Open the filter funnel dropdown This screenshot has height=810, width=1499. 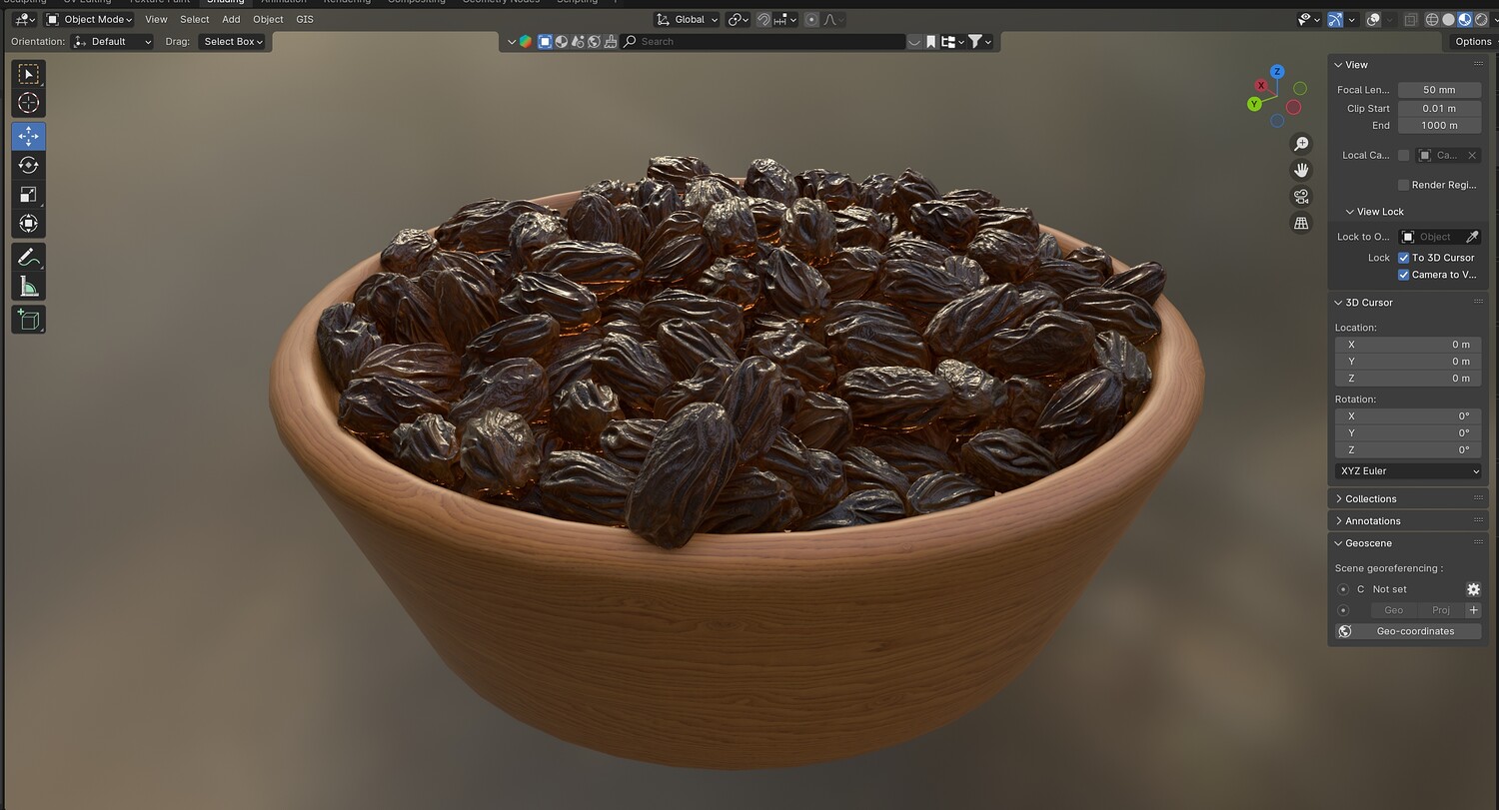979,42
